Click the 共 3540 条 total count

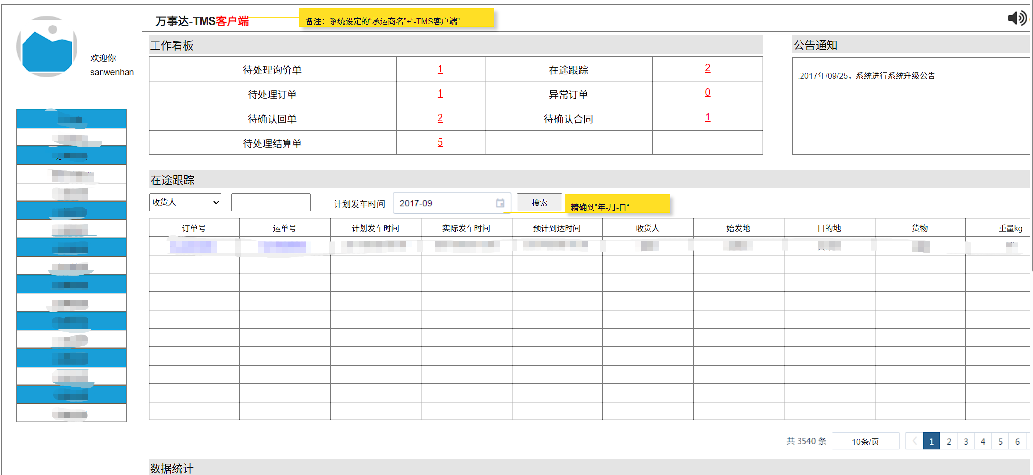coord(806,441)
